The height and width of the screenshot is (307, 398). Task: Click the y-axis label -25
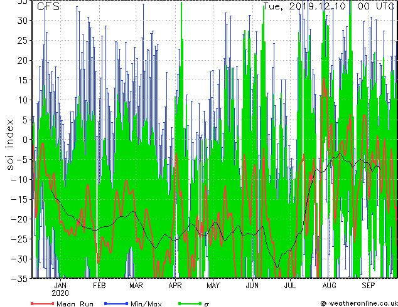click(x=19, y=239)
